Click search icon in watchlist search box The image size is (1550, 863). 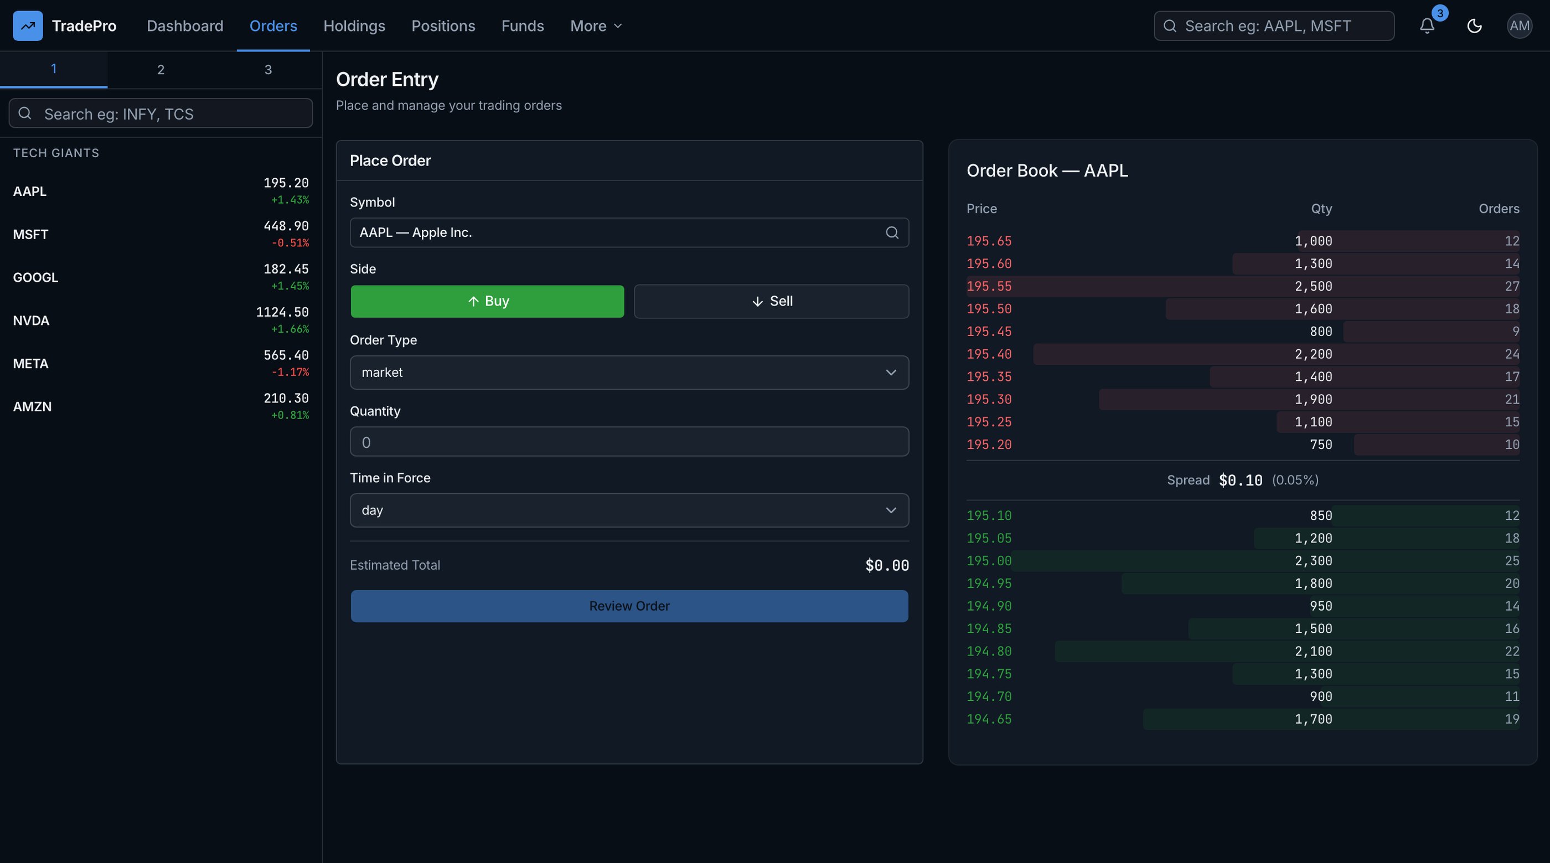(25, 113)
